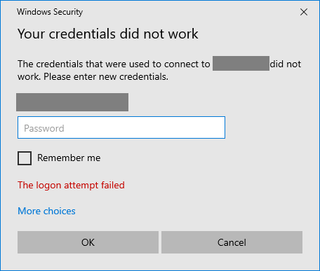Click the red logon attempt failed message
This screenshot has width=320, height=271.
[71, 186]
